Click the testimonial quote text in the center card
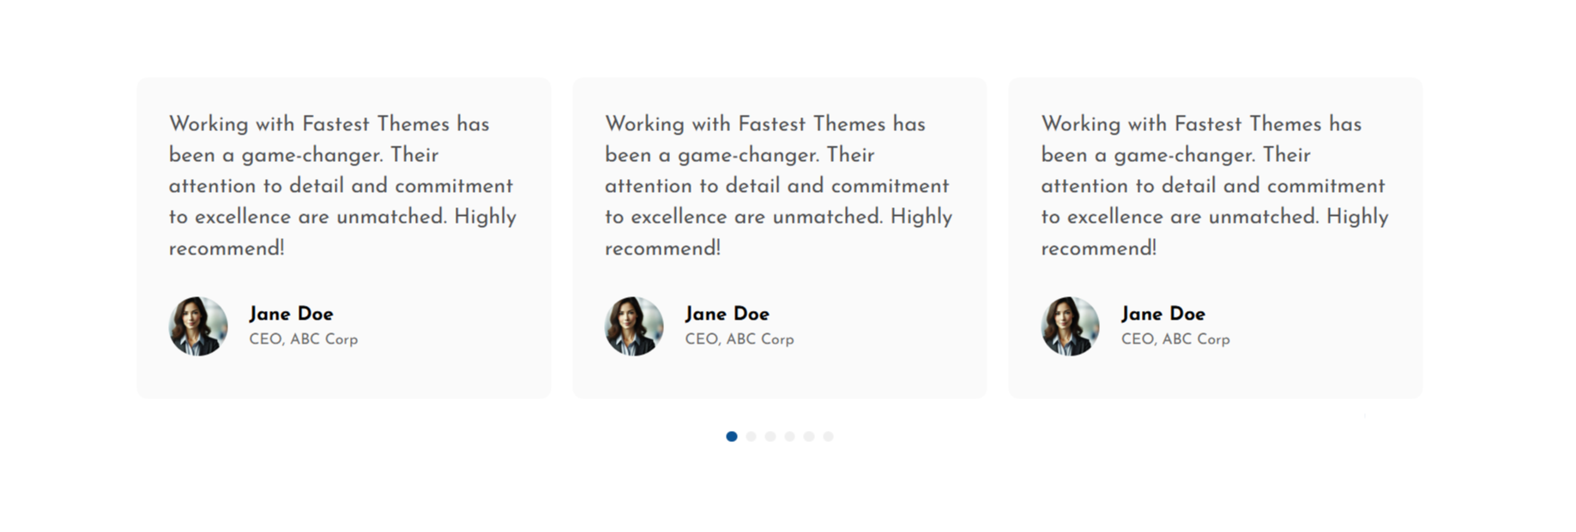The width and height of the screenshot is (1576, 532). [x=777, y=186]
